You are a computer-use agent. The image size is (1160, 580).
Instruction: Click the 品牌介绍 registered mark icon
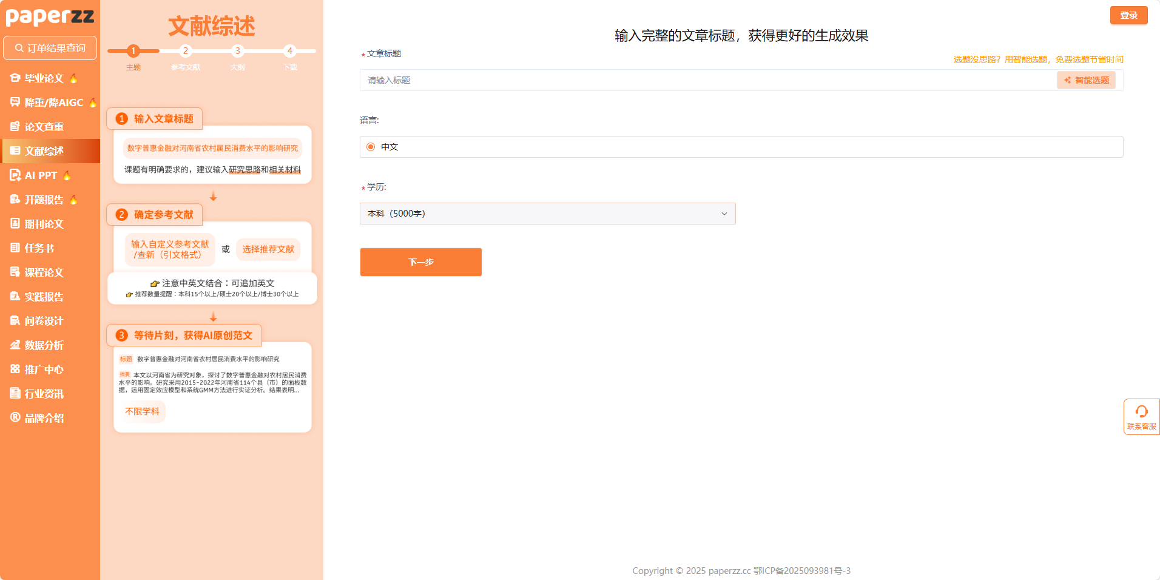pos(15,417)
